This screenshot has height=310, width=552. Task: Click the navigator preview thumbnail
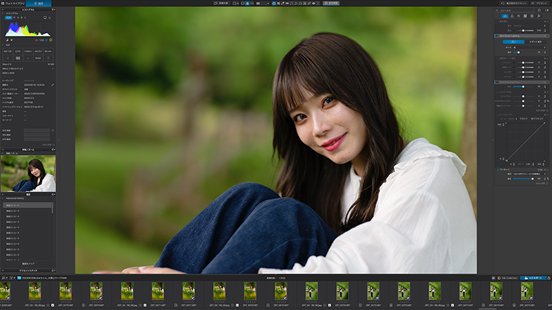click(28, 174)
